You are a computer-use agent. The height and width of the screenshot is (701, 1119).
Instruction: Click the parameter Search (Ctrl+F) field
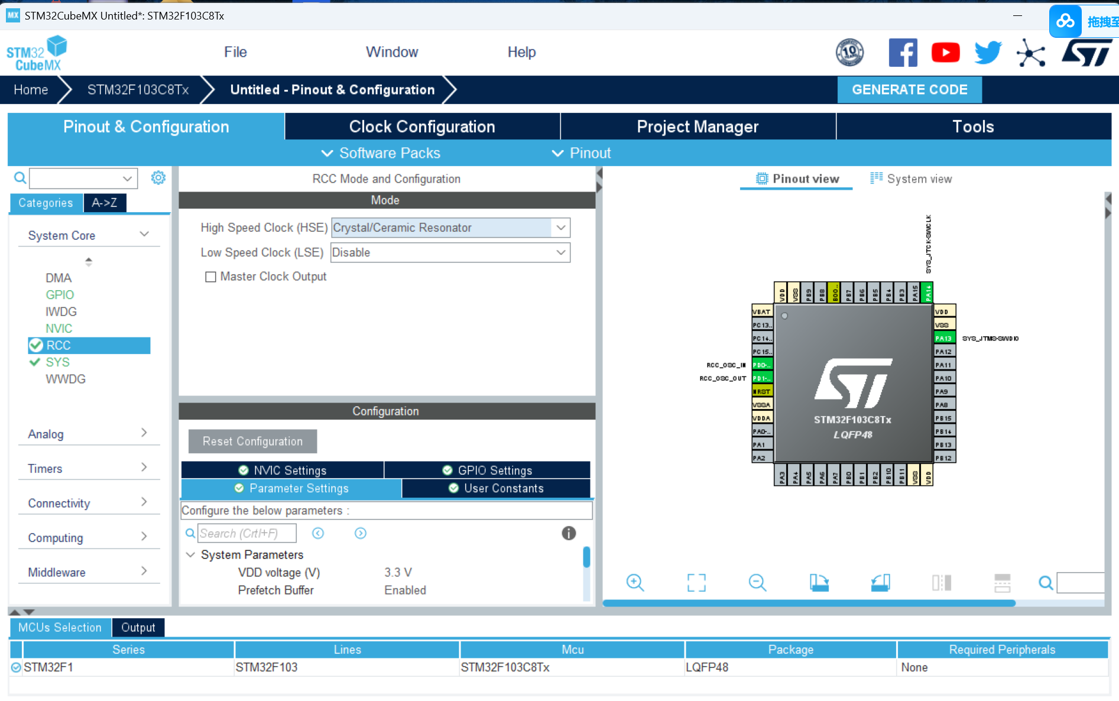click(246, 533)
